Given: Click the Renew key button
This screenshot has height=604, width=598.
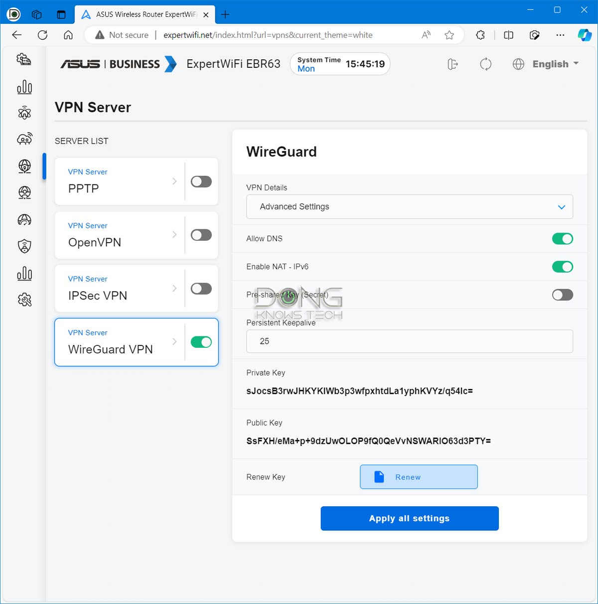Looking at the screenshot, I should (419, 477).
